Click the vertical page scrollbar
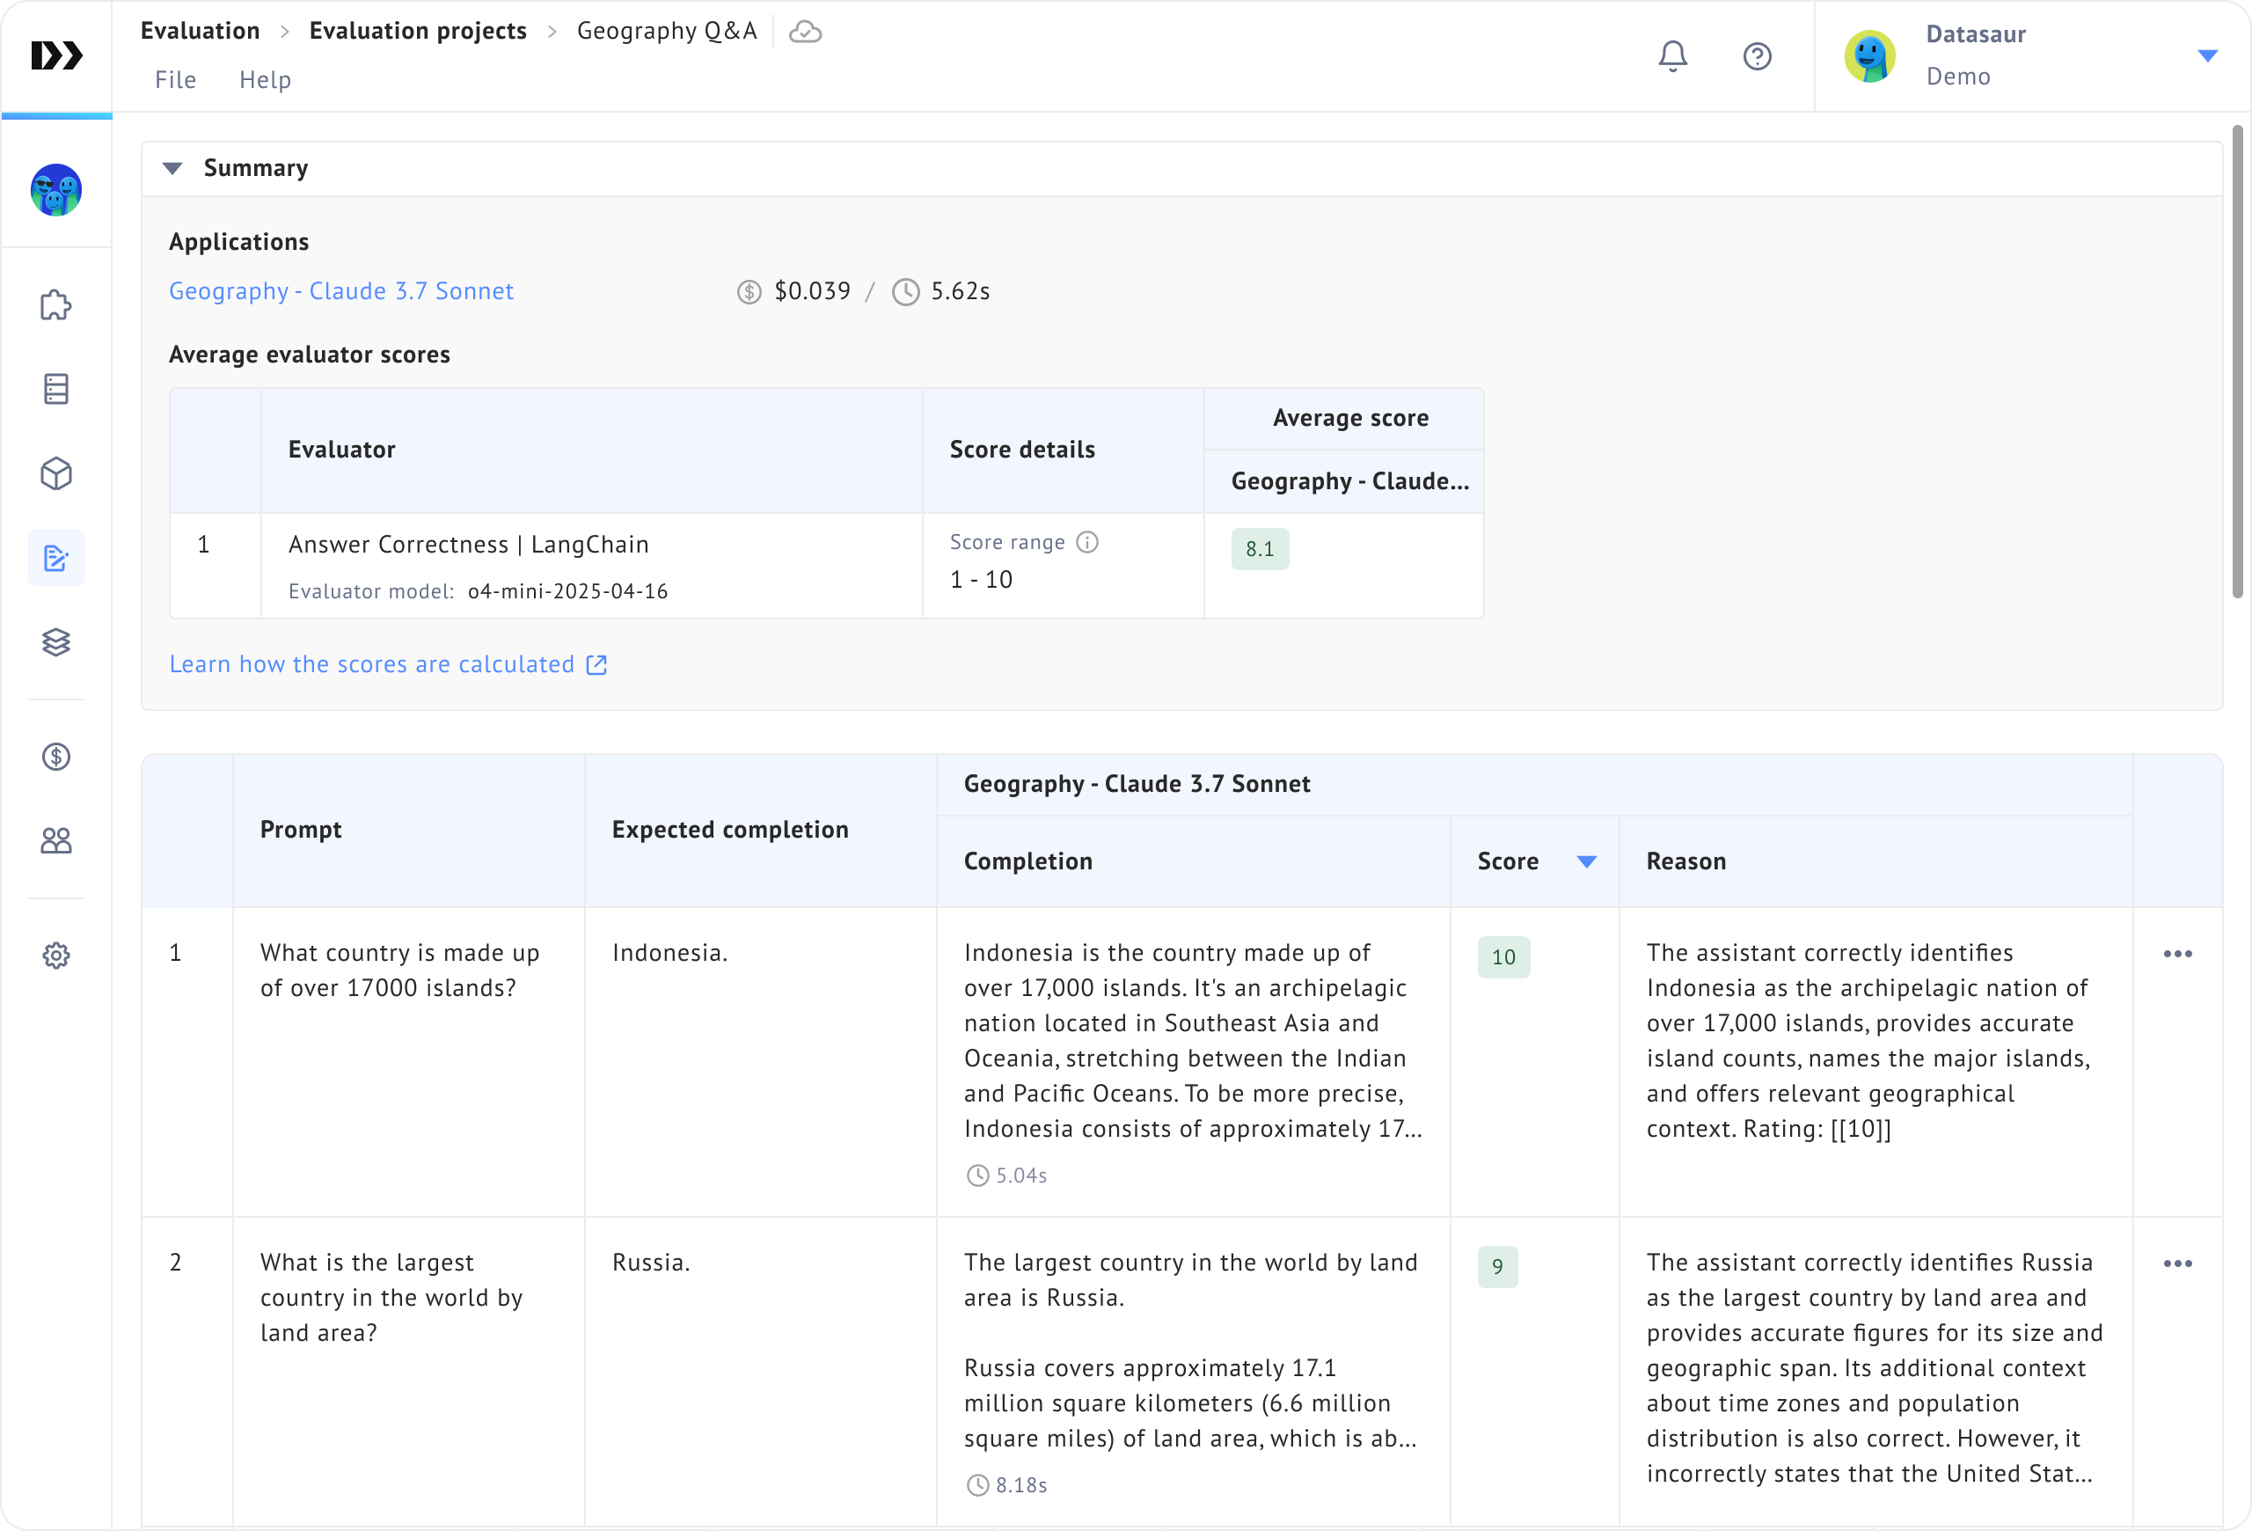This screenshot has height=1531, width=2252. [2237, 361]
